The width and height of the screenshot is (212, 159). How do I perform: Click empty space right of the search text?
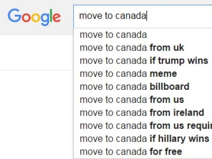tap(179, 16)
